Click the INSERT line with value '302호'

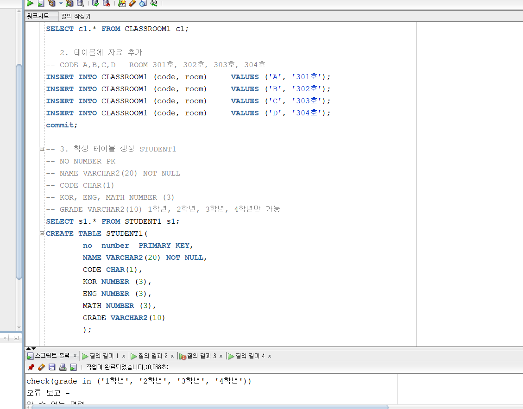tap(188, 89)
